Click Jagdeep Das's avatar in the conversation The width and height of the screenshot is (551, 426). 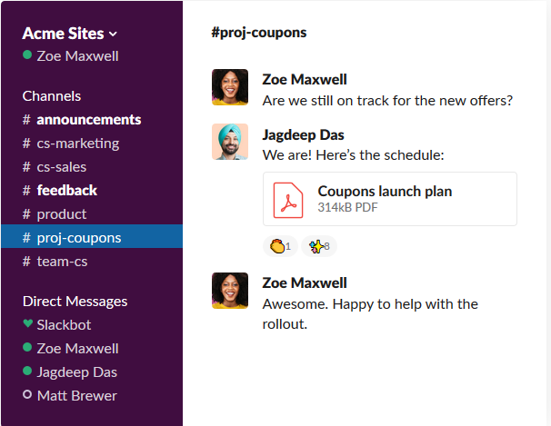[230, 142]
